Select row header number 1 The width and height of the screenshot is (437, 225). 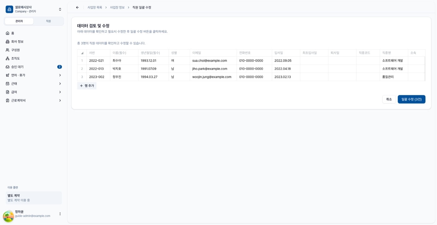(x=82, y=61)
